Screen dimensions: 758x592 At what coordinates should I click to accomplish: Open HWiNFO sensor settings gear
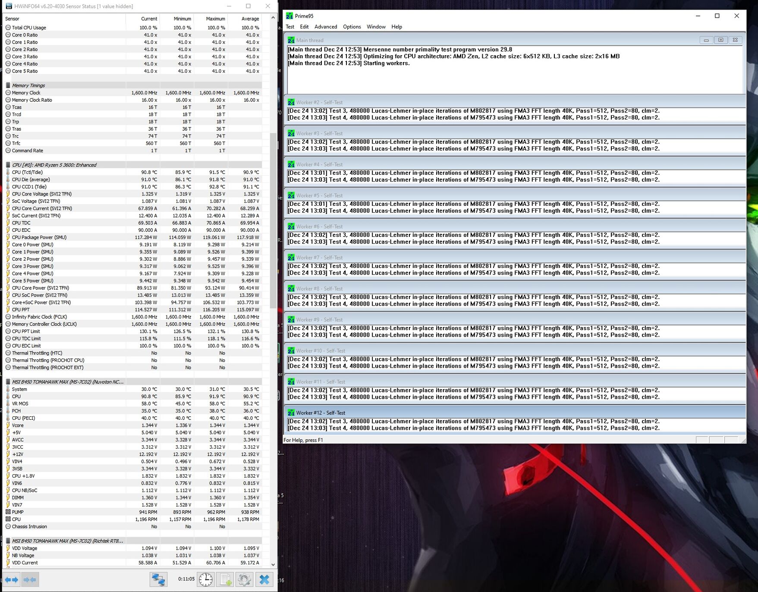pos(244,579)
